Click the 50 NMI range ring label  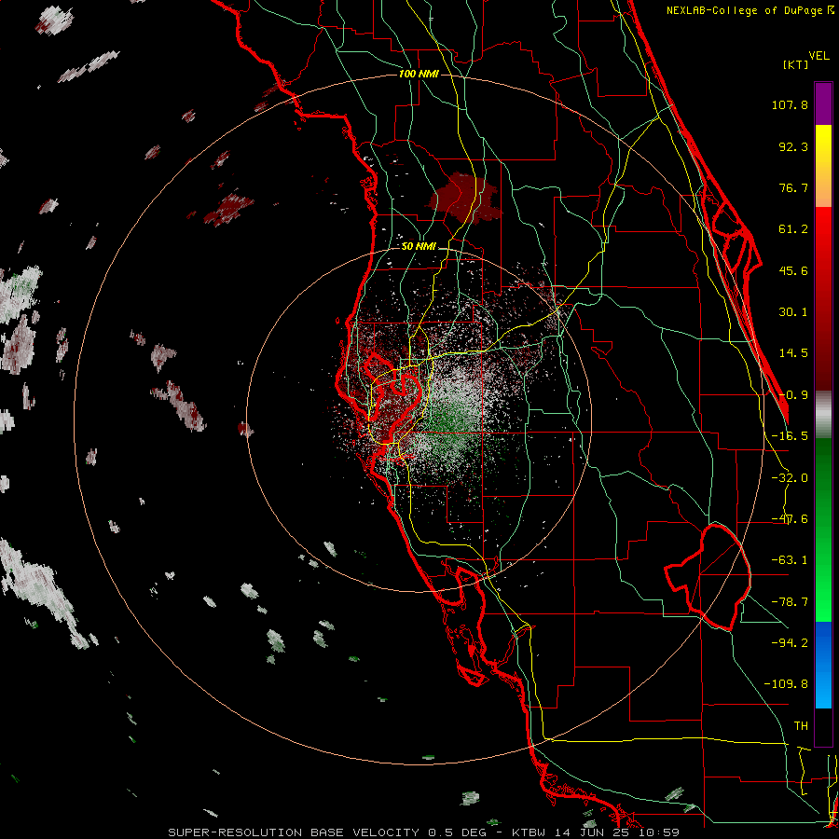pos(419,246)
